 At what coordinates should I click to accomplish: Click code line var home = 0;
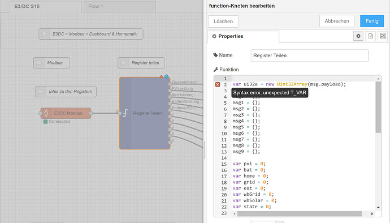250,176
